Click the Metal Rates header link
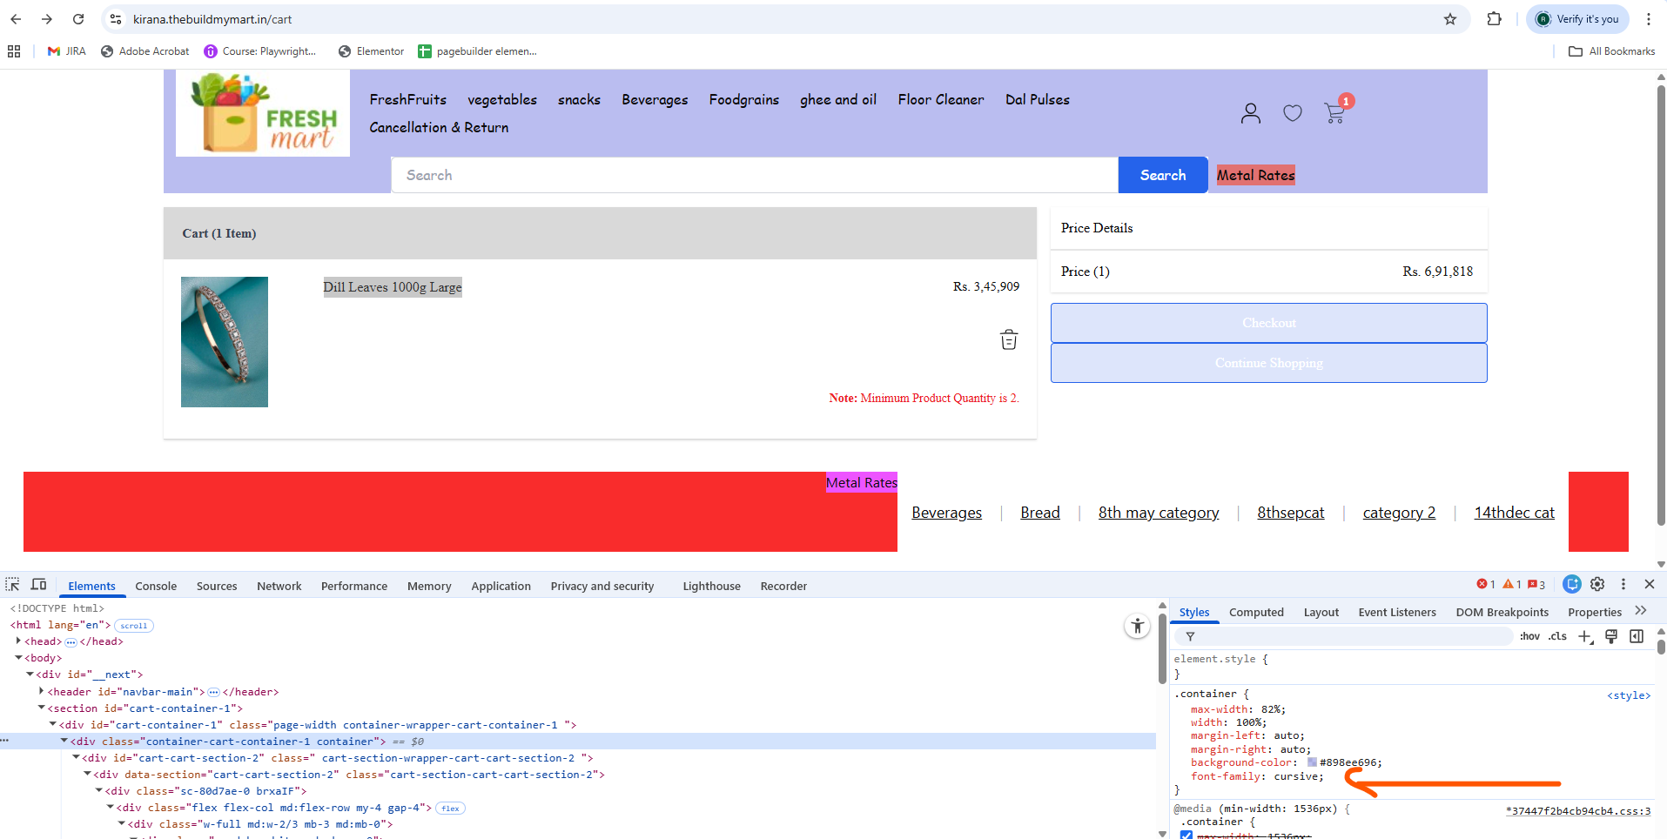Screen dimensions: 1667x839 [x=1256, y=175]
